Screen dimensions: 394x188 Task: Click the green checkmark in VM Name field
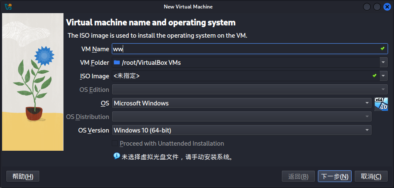coord(383,49)
